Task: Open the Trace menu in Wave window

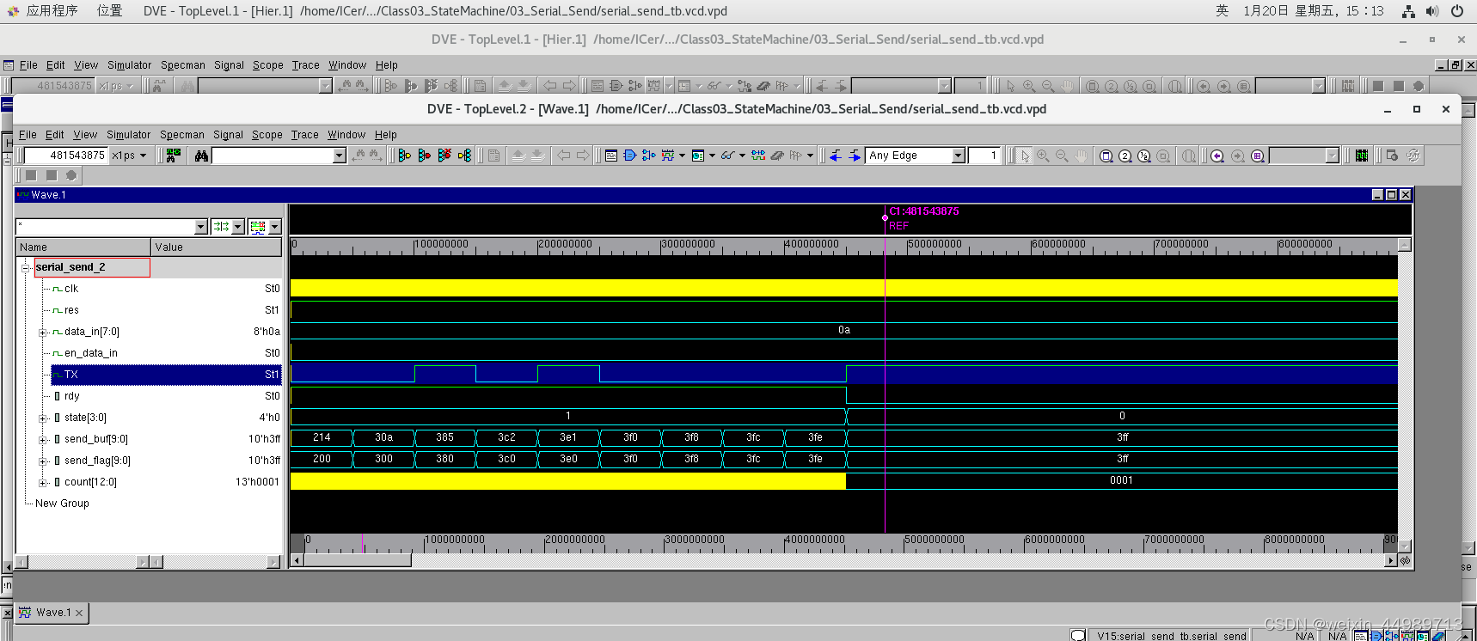Action: pyautogui.click(x=304, y=135)
